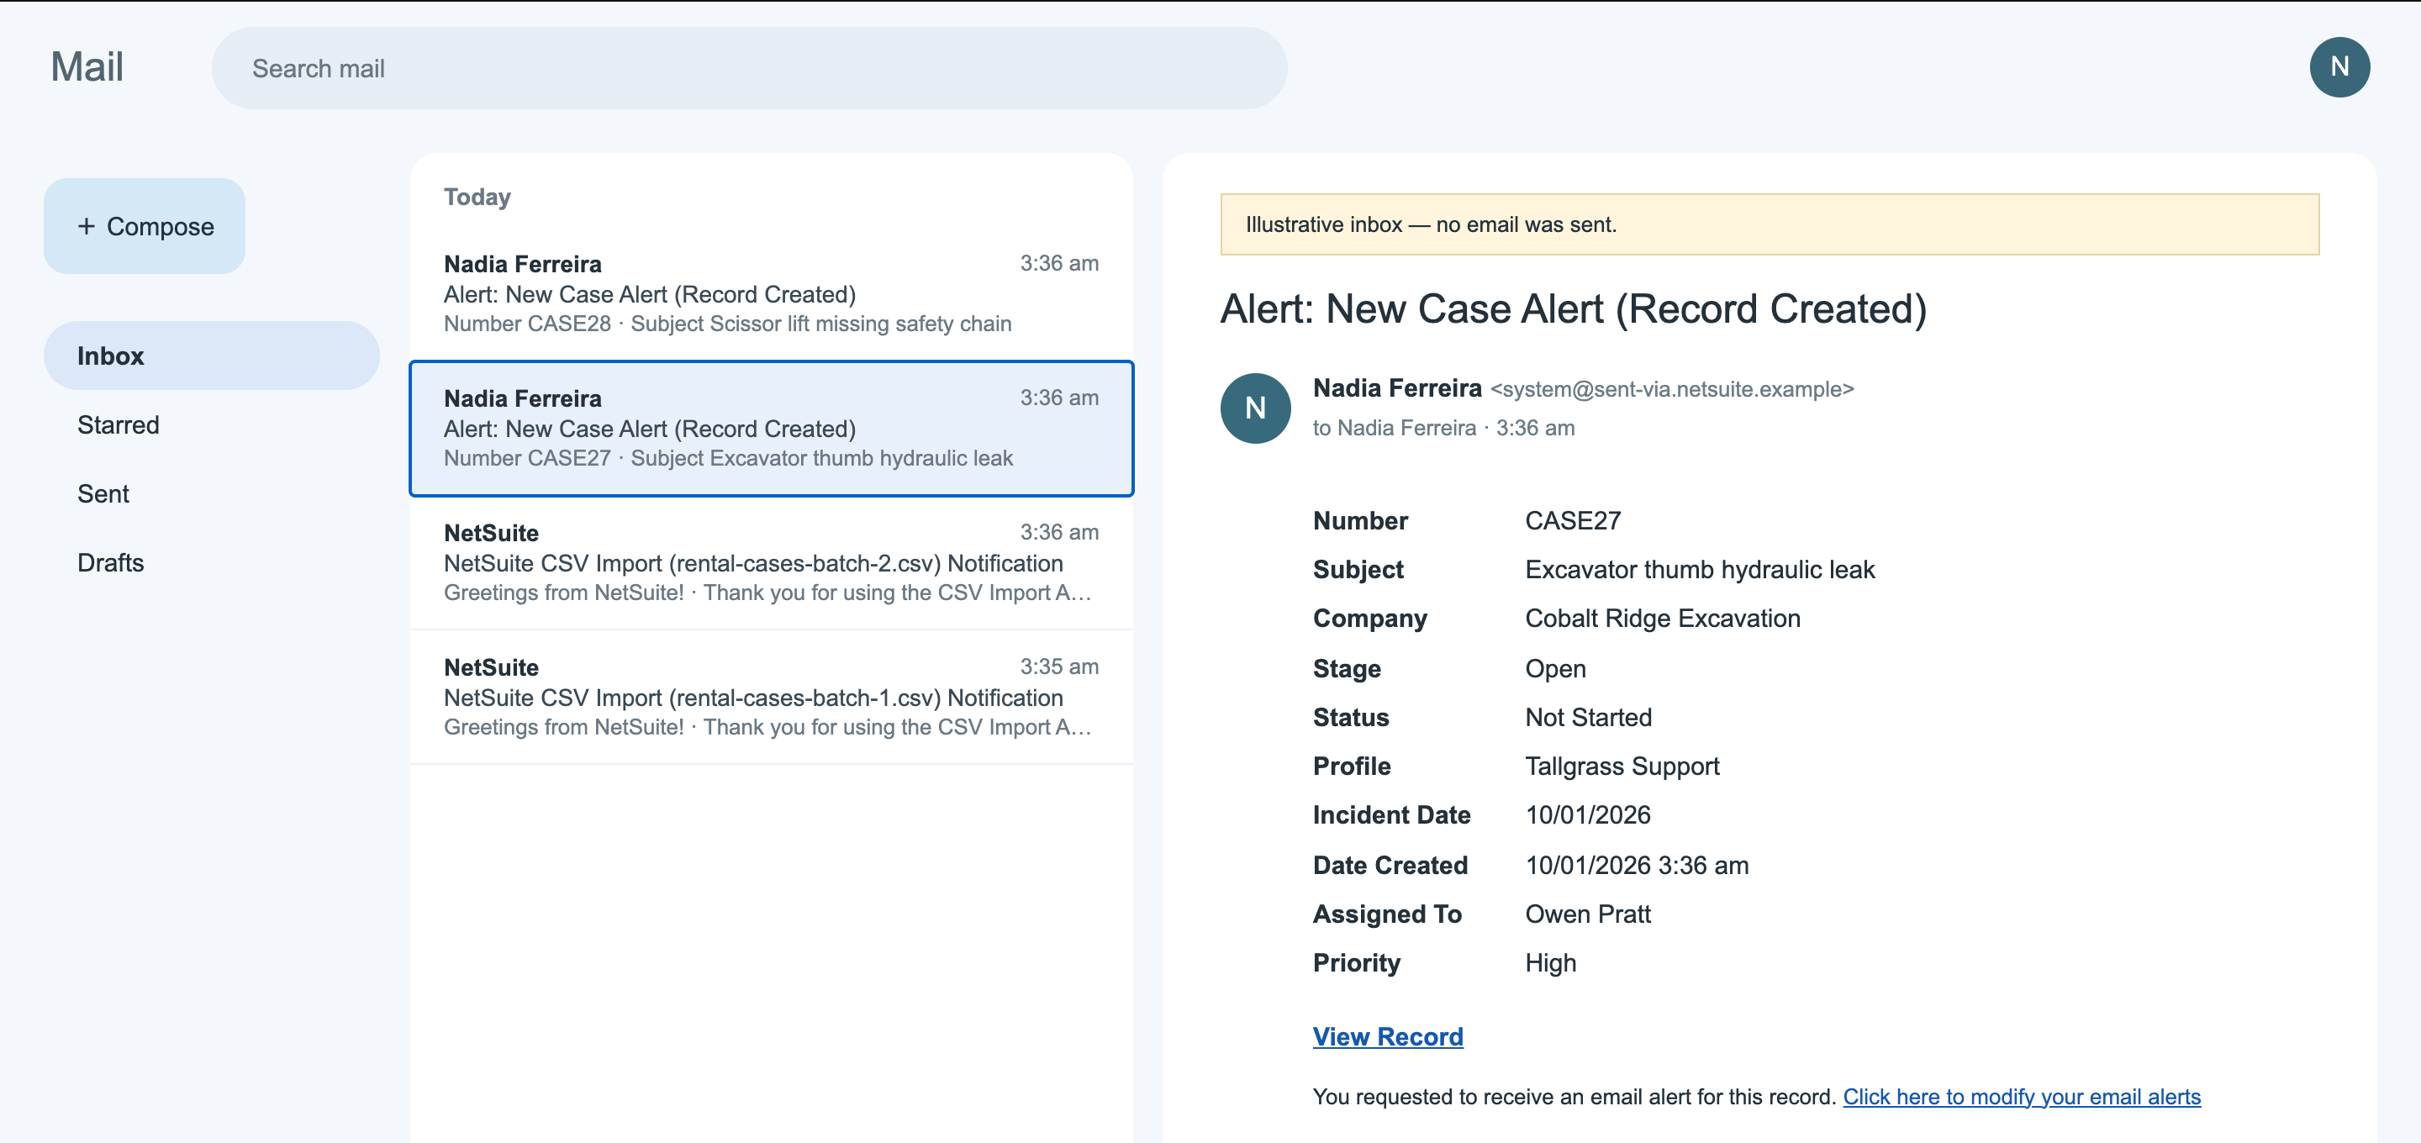This screenshot has height=1143, width=2421.
Task: Click the sender address system@sent-via.netsuite.example
Action: [x=1671, y=389]
